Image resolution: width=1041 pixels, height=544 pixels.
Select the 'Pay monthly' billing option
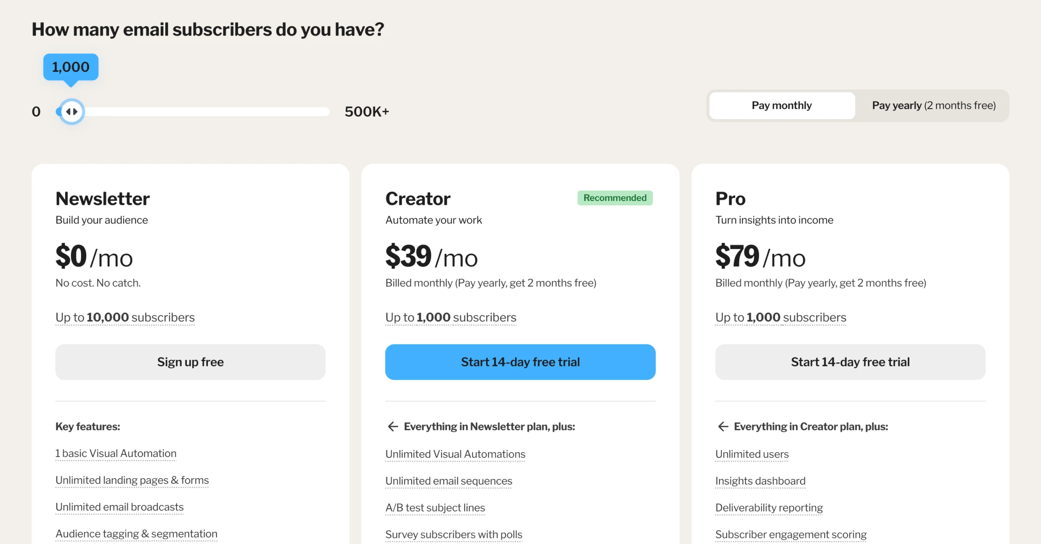pos(781,105)
